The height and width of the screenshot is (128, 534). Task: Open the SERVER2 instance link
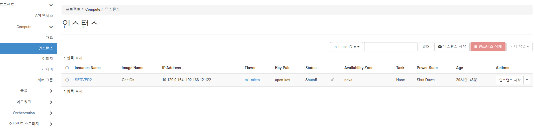point(83,80)
